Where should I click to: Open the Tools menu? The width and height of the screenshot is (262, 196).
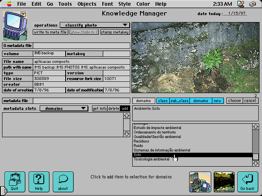click(65, 4)
